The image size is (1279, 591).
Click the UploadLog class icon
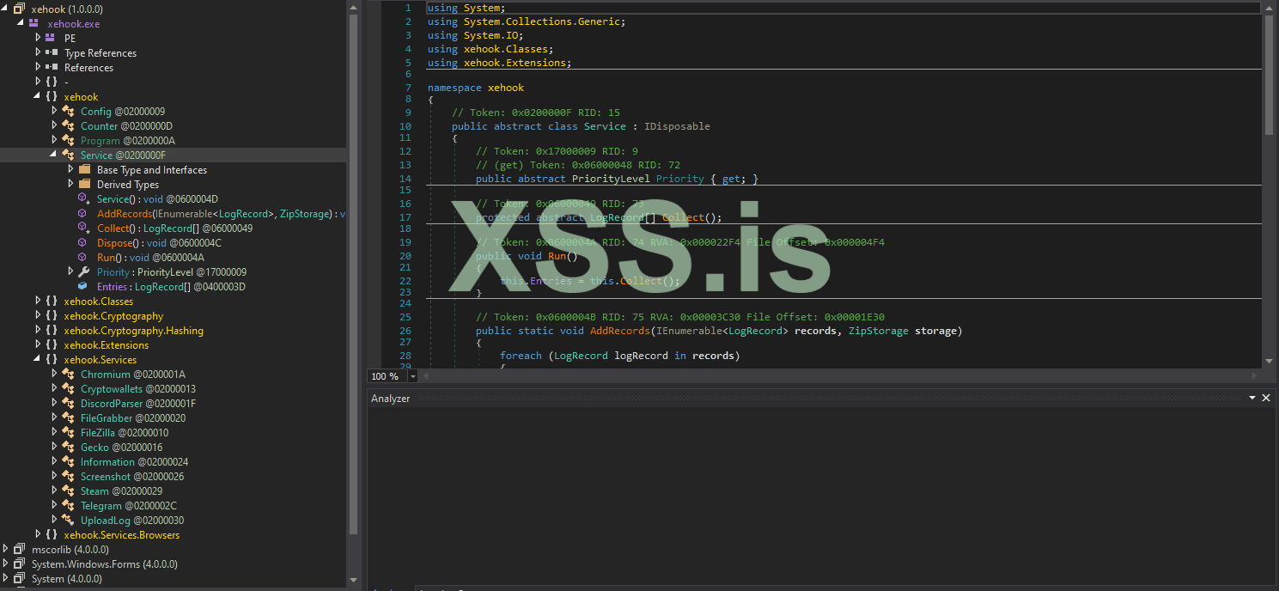pos(68,521)
